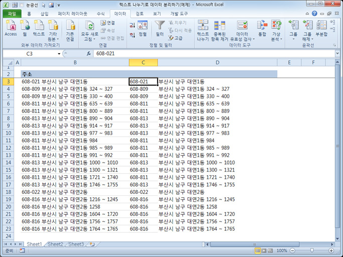The image size is (343, 257).
Task: Open View (보기) ribbon tab
Action: 157,14
